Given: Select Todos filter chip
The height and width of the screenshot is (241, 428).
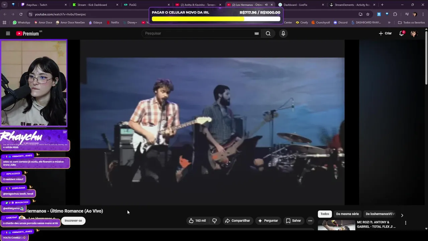Looking at the screenshot, I should click(x=325, y=214).
